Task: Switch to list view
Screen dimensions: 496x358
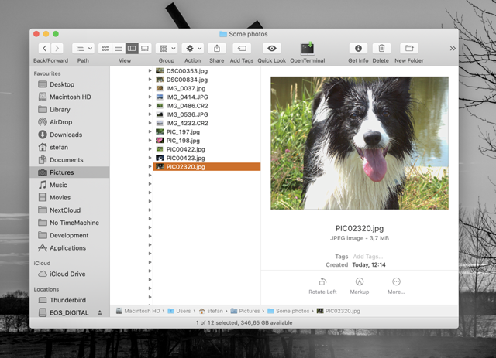Action: (x=119, y=48)
